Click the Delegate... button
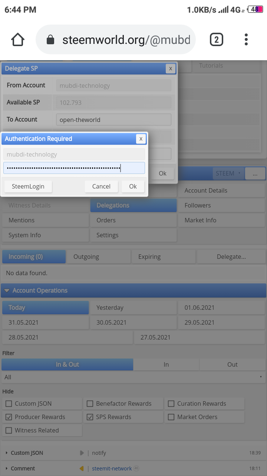 click(231, 257)
